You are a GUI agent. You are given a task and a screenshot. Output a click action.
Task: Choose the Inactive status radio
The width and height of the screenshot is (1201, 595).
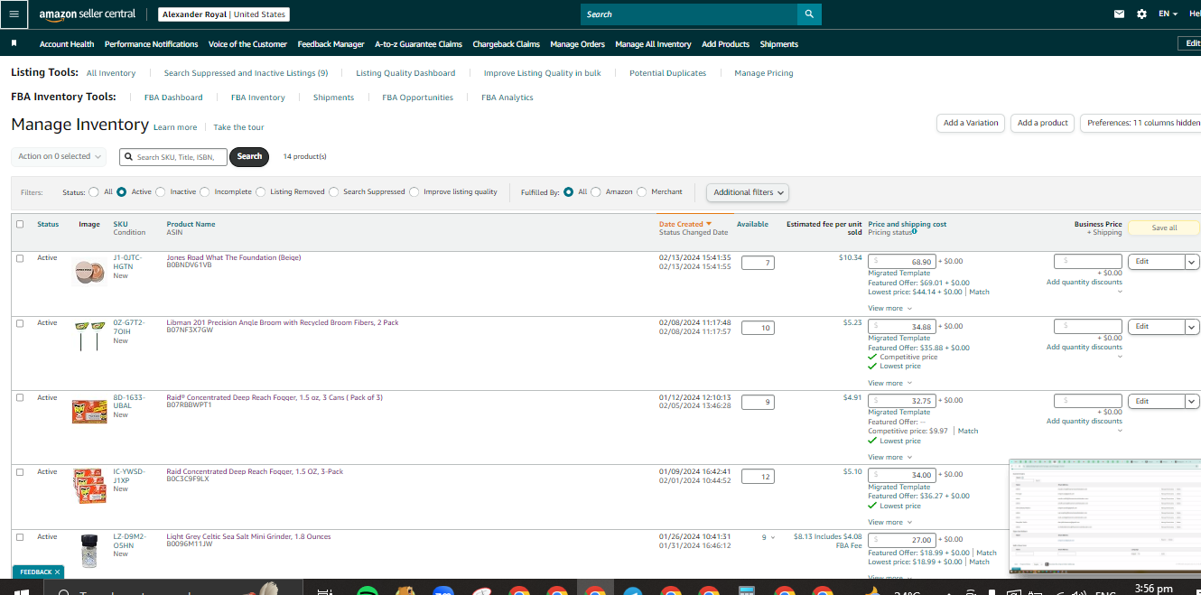(161, 191)
